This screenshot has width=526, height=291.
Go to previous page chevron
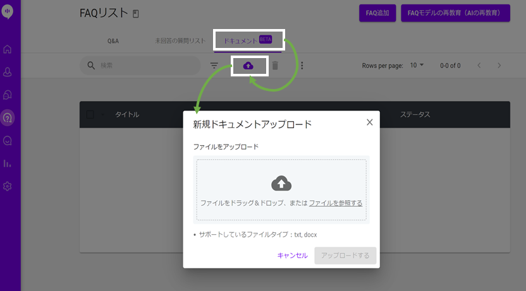[x=479, y=65]
